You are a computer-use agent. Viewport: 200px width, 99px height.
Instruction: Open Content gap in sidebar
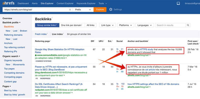point(10,82)
